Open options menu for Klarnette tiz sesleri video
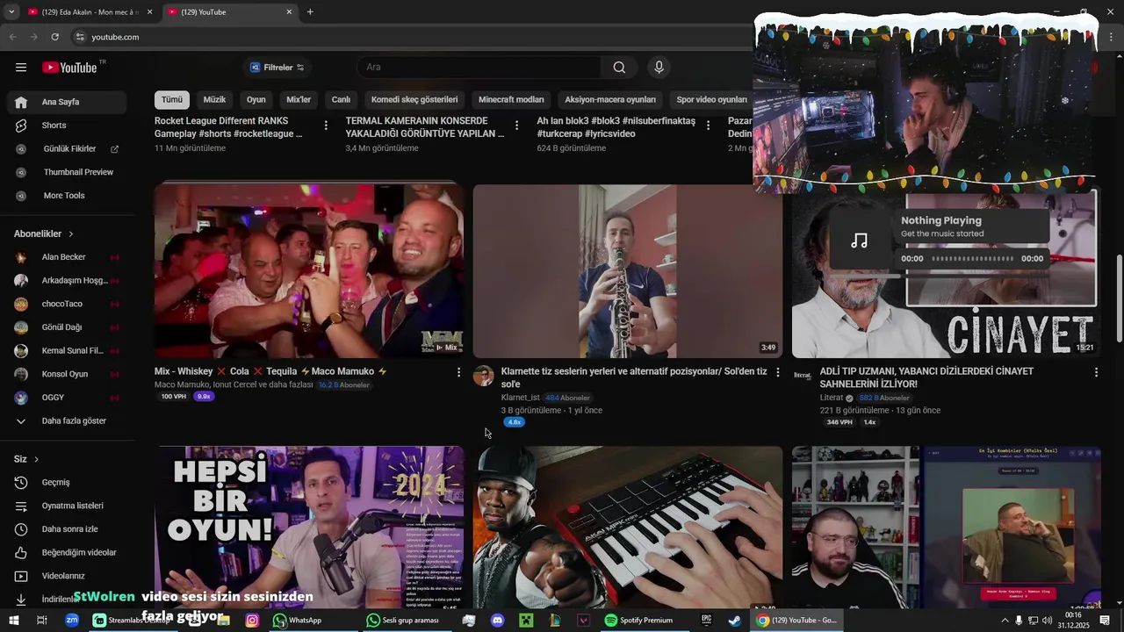The image size is (1124, 632). [777, 372]
